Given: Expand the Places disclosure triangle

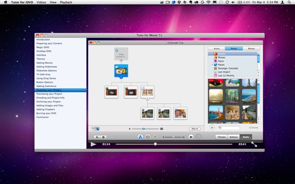Looking at the screenshot, I should [212, 65].
